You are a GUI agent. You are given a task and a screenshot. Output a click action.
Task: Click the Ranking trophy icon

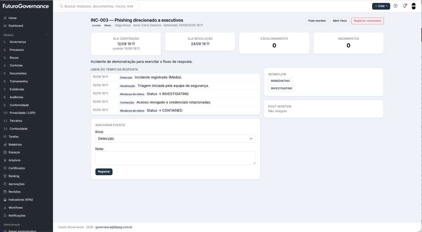coord(5,176)
